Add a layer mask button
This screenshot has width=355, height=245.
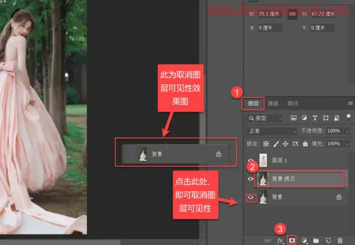pos(292,240)
